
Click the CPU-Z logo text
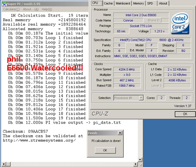tap(100, 114)
